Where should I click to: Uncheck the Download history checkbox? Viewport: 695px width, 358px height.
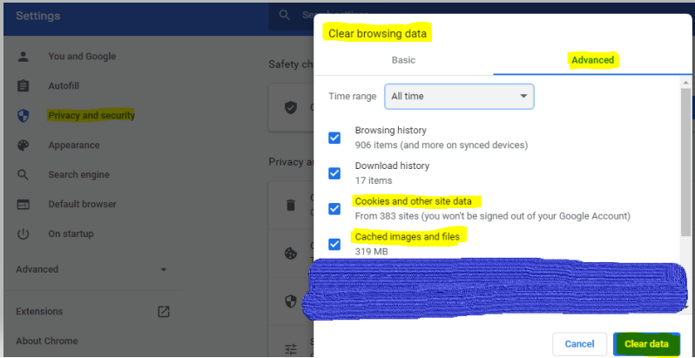[x=334, y=172]
